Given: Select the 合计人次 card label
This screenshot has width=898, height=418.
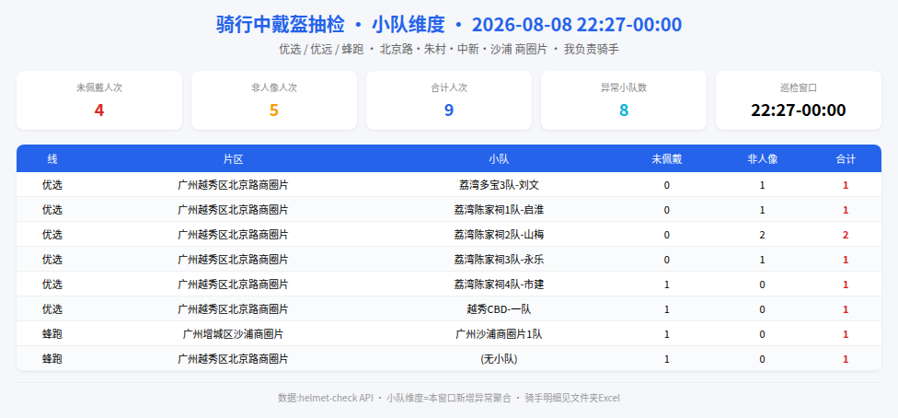Looking at the screenshot, I should [449, 87].
